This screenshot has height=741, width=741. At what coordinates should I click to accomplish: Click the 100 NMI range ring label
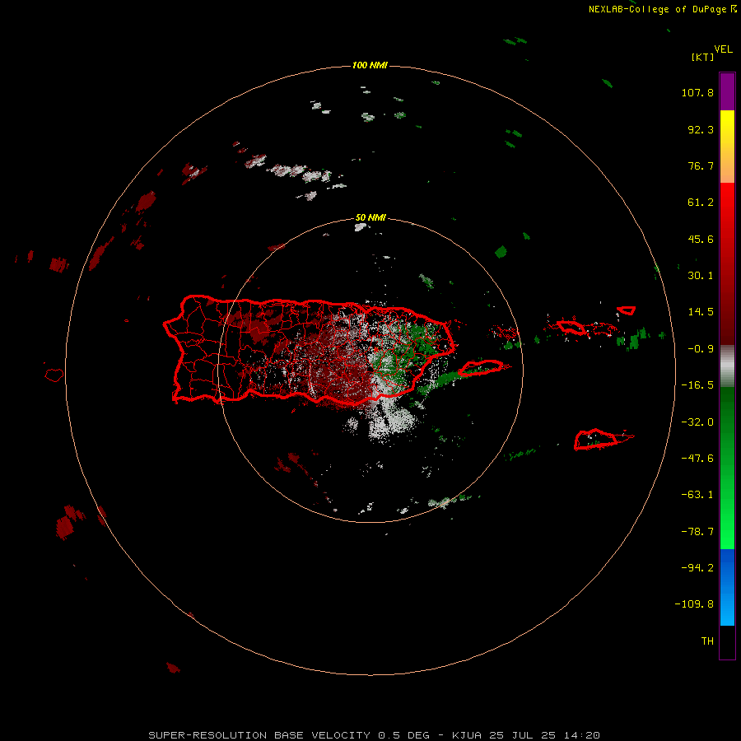click(x=370, y=65)
